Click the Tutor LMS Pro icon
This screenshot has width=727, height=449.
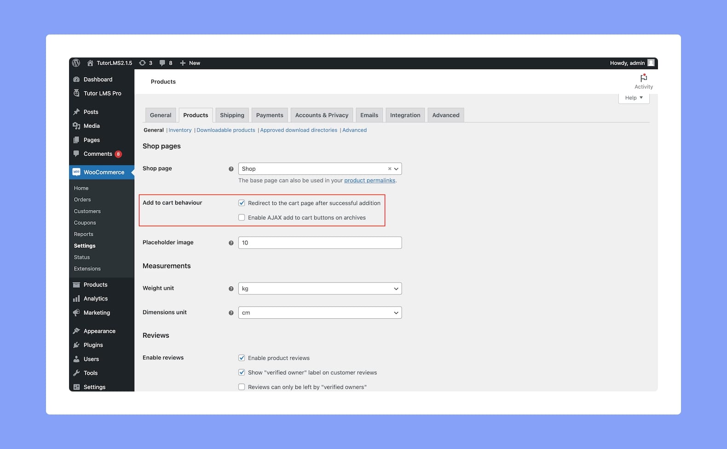76,93
